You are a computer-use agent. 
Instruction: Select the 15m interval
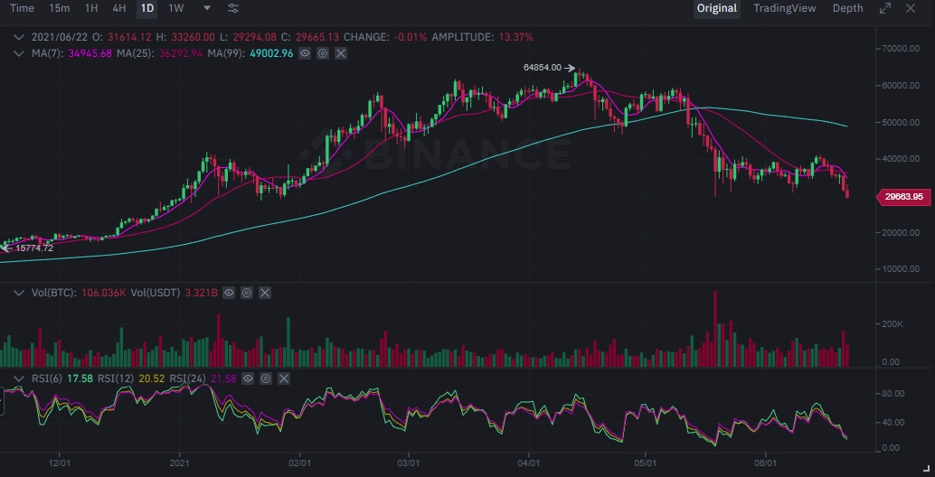(60, 8)
